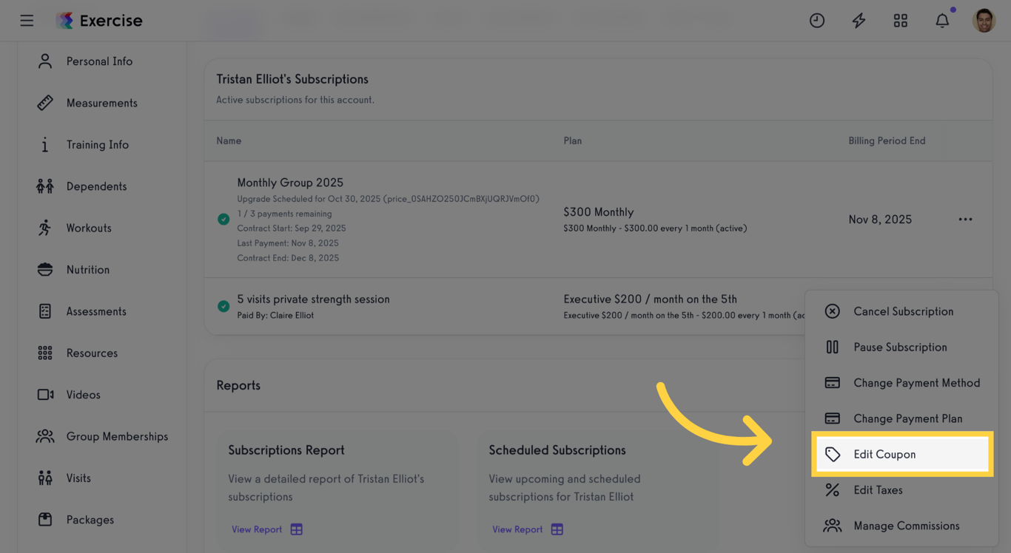Click the tag icon next to Edit Coupon
Viewport: 1011px width, 553px height.
831,454
